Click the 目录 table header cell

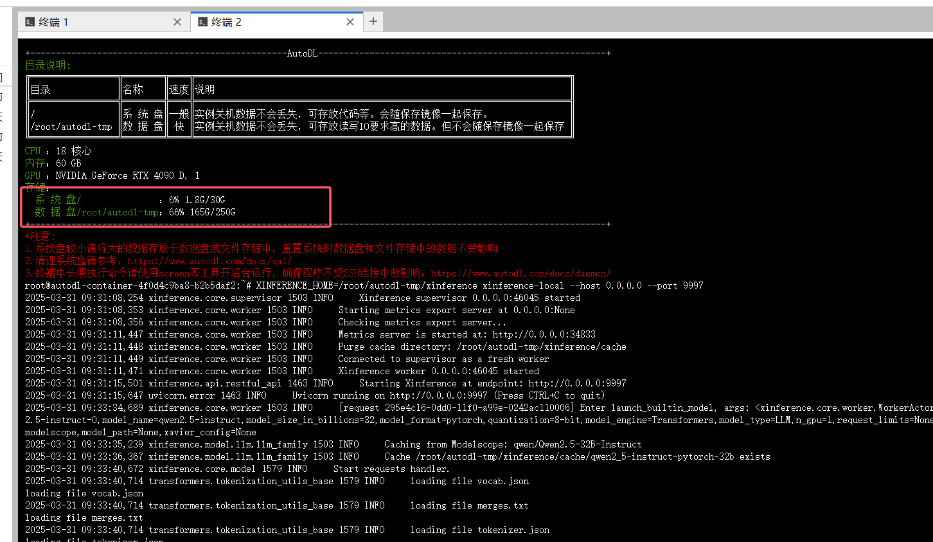(40, 89)
